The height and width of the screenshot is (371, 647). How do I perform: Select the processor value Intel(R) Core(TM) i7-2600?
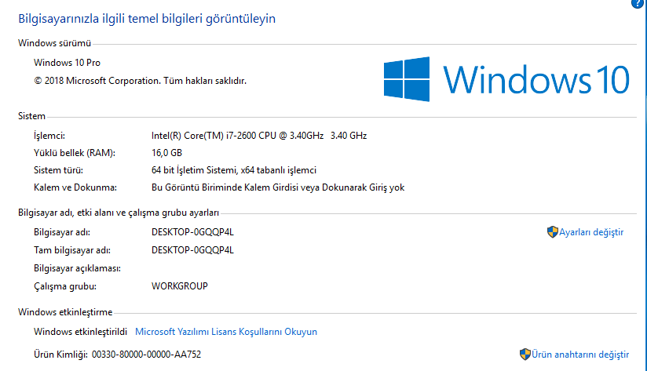click(x=259, y=136)
